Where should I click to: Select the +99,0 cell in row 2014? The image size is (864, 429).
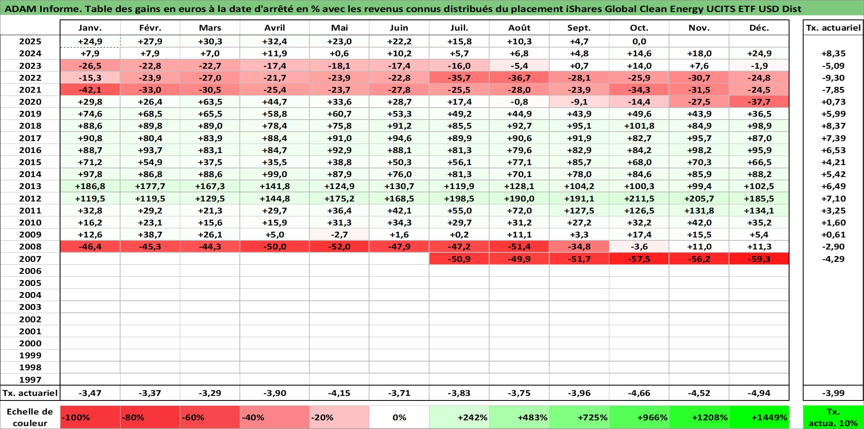point(275,174)
